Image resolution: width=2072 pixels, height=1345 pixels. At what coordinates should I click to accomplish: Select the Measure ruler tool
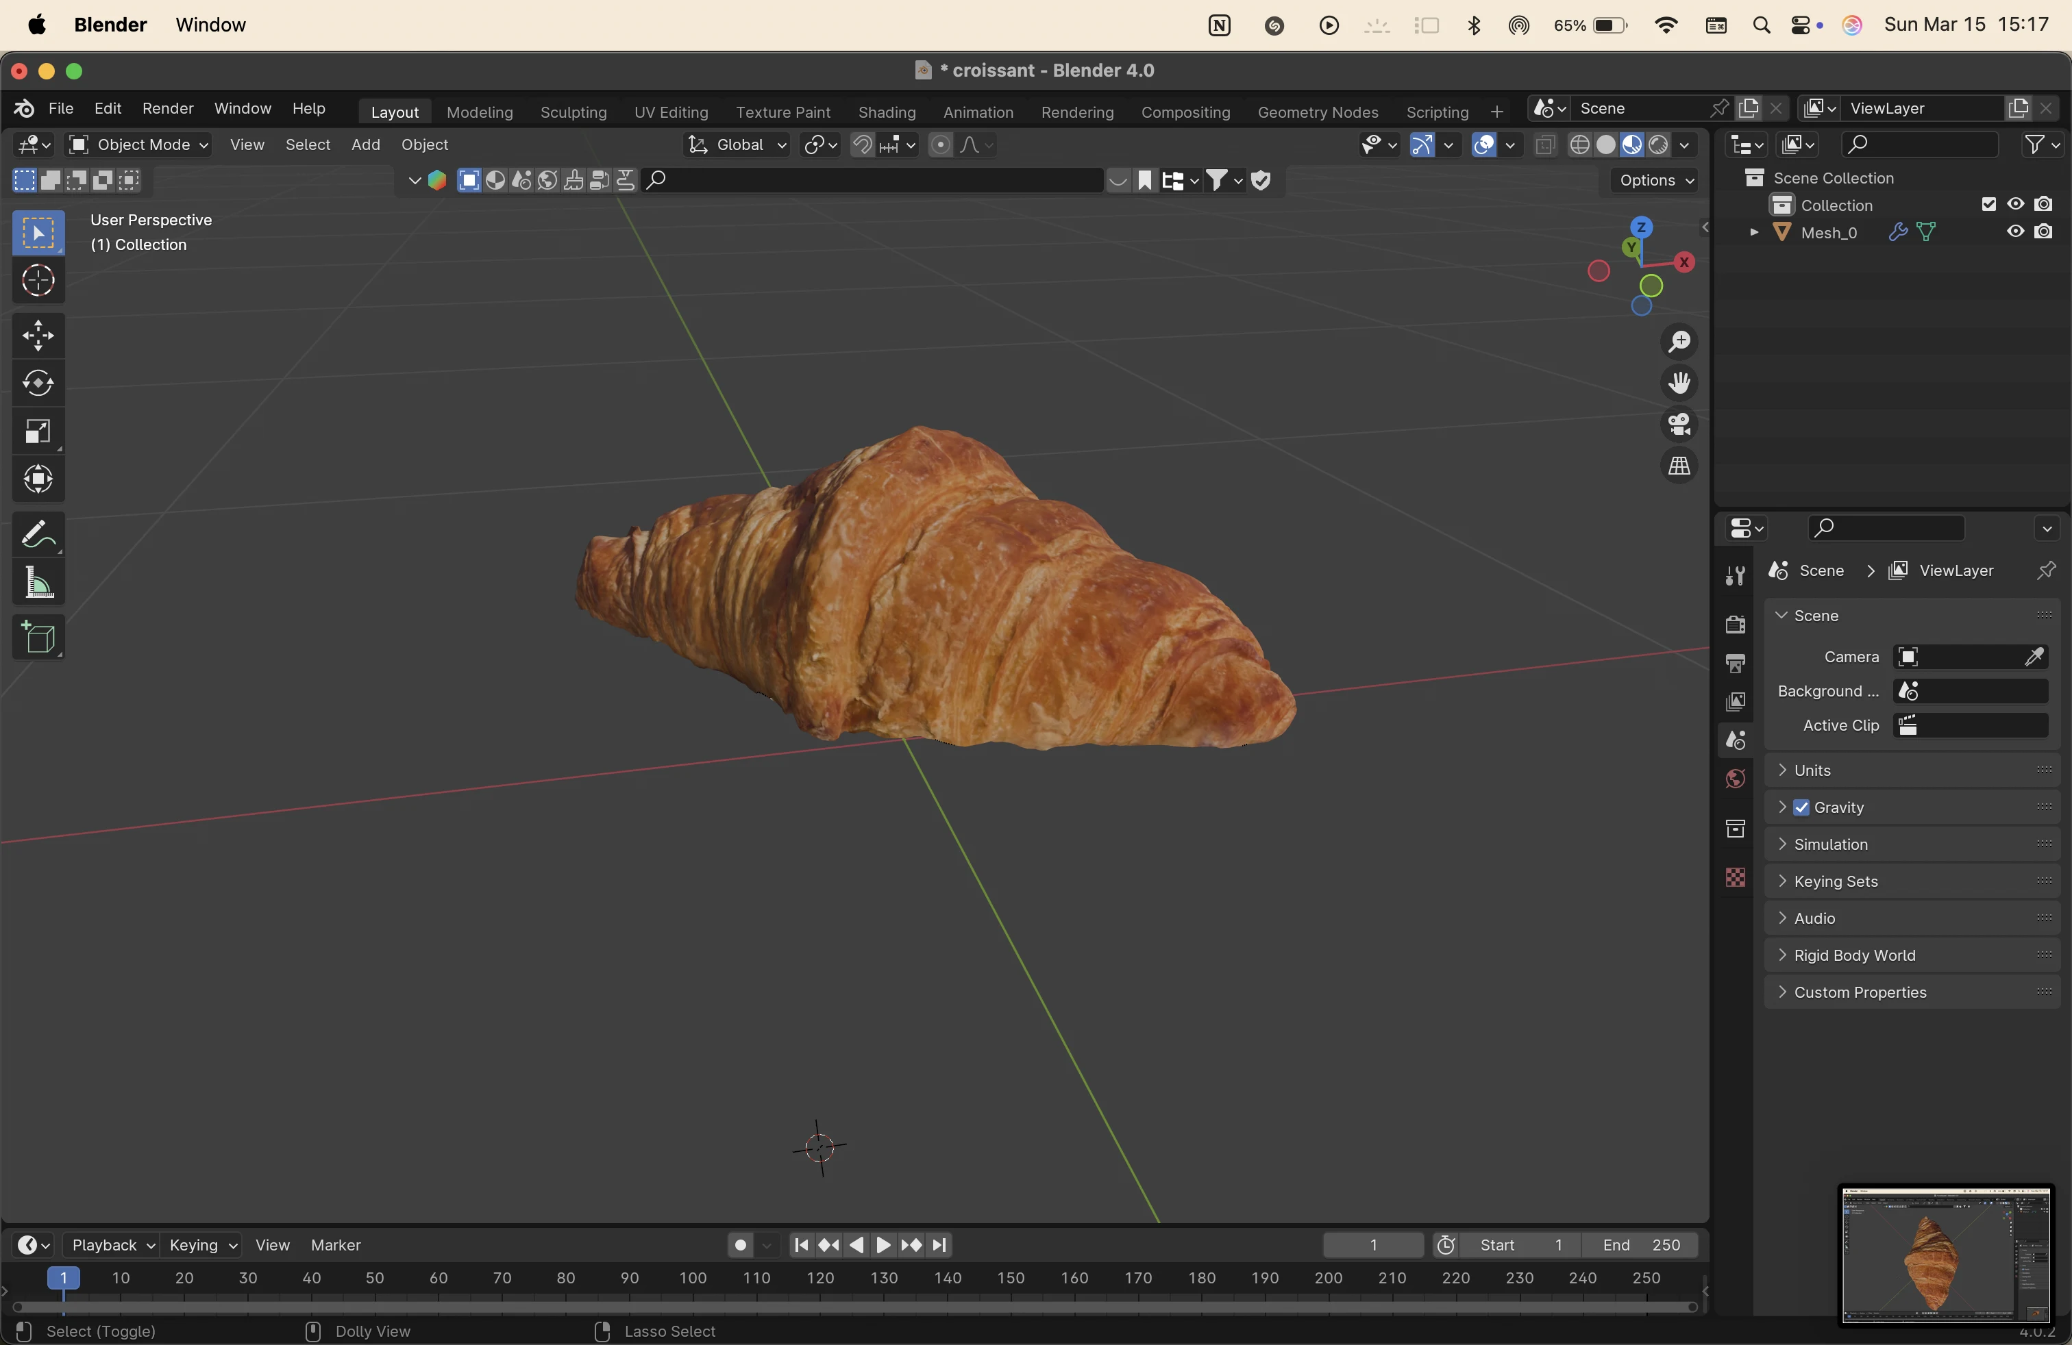38,583
